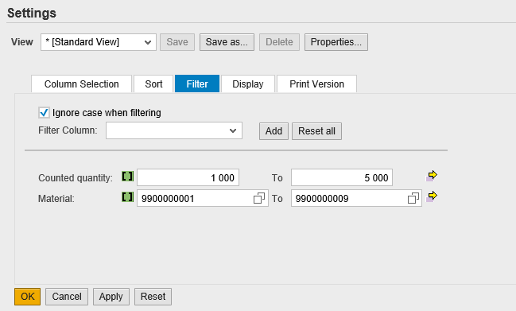Click the Save as... button

point(227,42)
